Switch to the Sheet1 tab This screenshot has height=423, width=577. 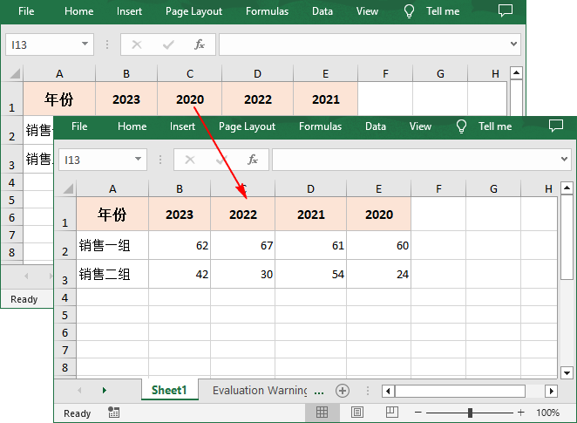pos(169,390)
